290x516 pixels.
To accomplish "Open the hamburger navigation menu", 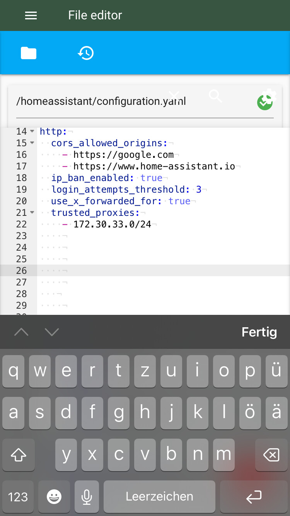I will click(31, 15).
